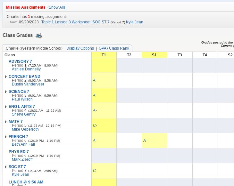The image size is (234, 186).
Task: Expand the SOC ST 7 class row
Action: [6, 167]
